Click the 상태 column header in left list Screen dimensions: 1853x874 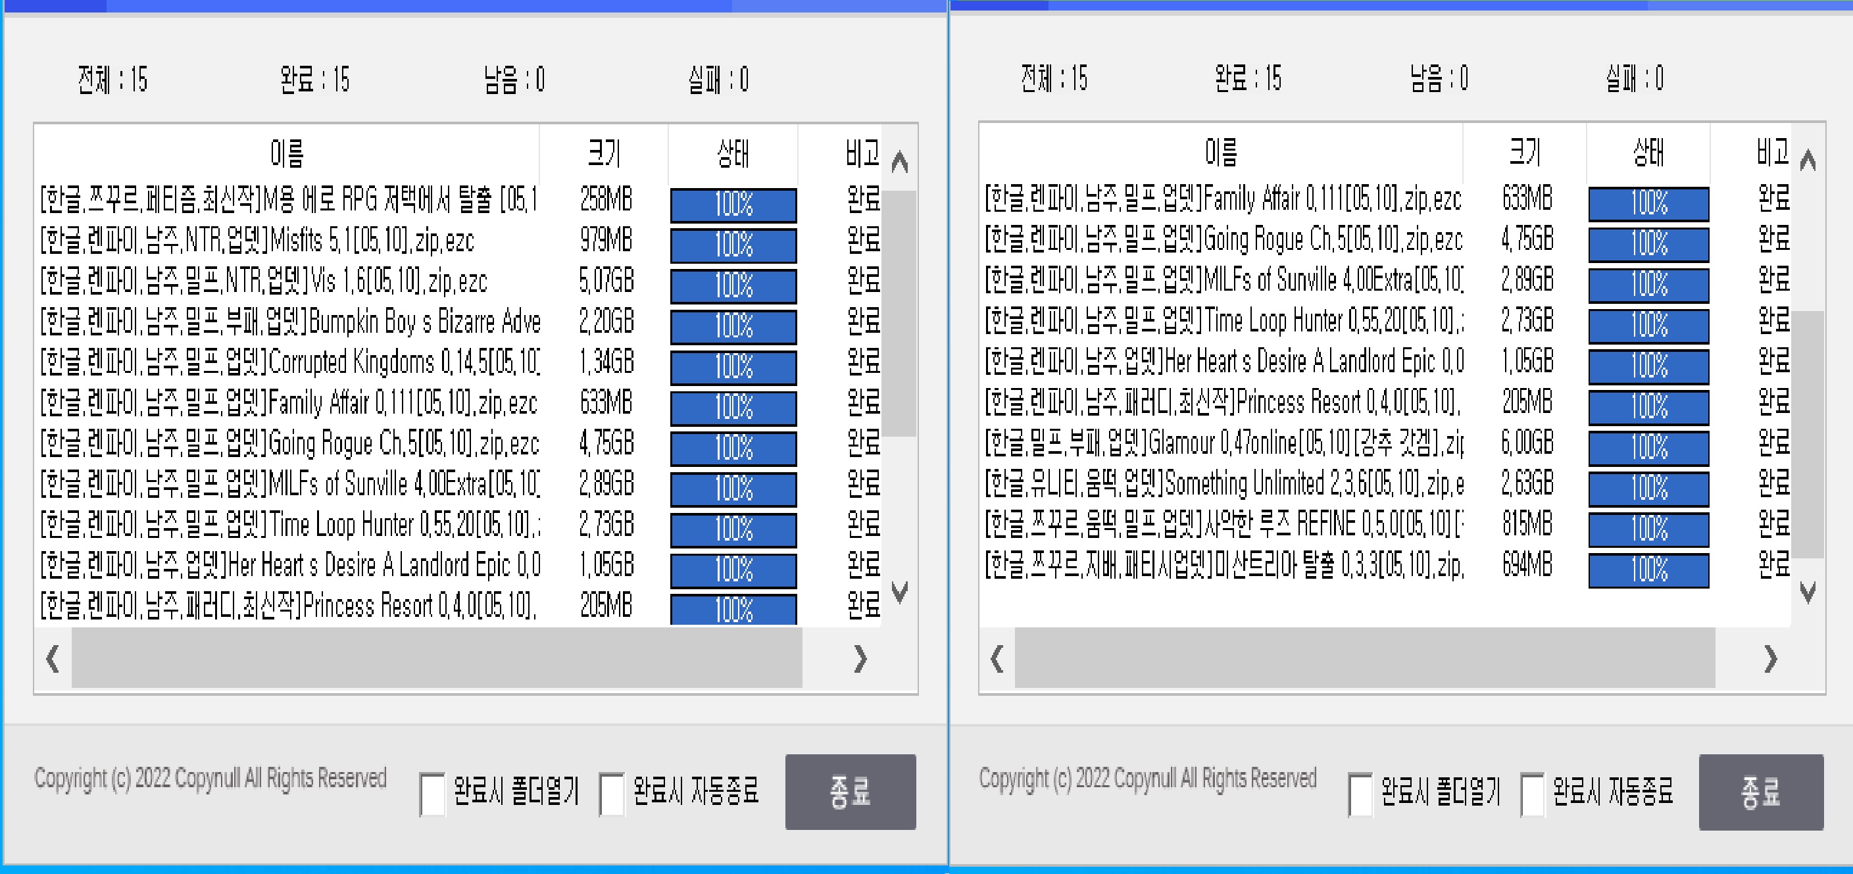pyautogui.click(x=733, y=153)
